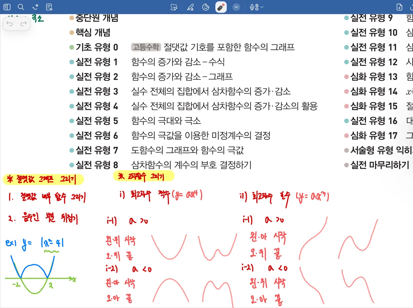Click '실전 유형 9' label
This screenshot has width=413, height=308.
pyautogui.click(x=371, y=18)
